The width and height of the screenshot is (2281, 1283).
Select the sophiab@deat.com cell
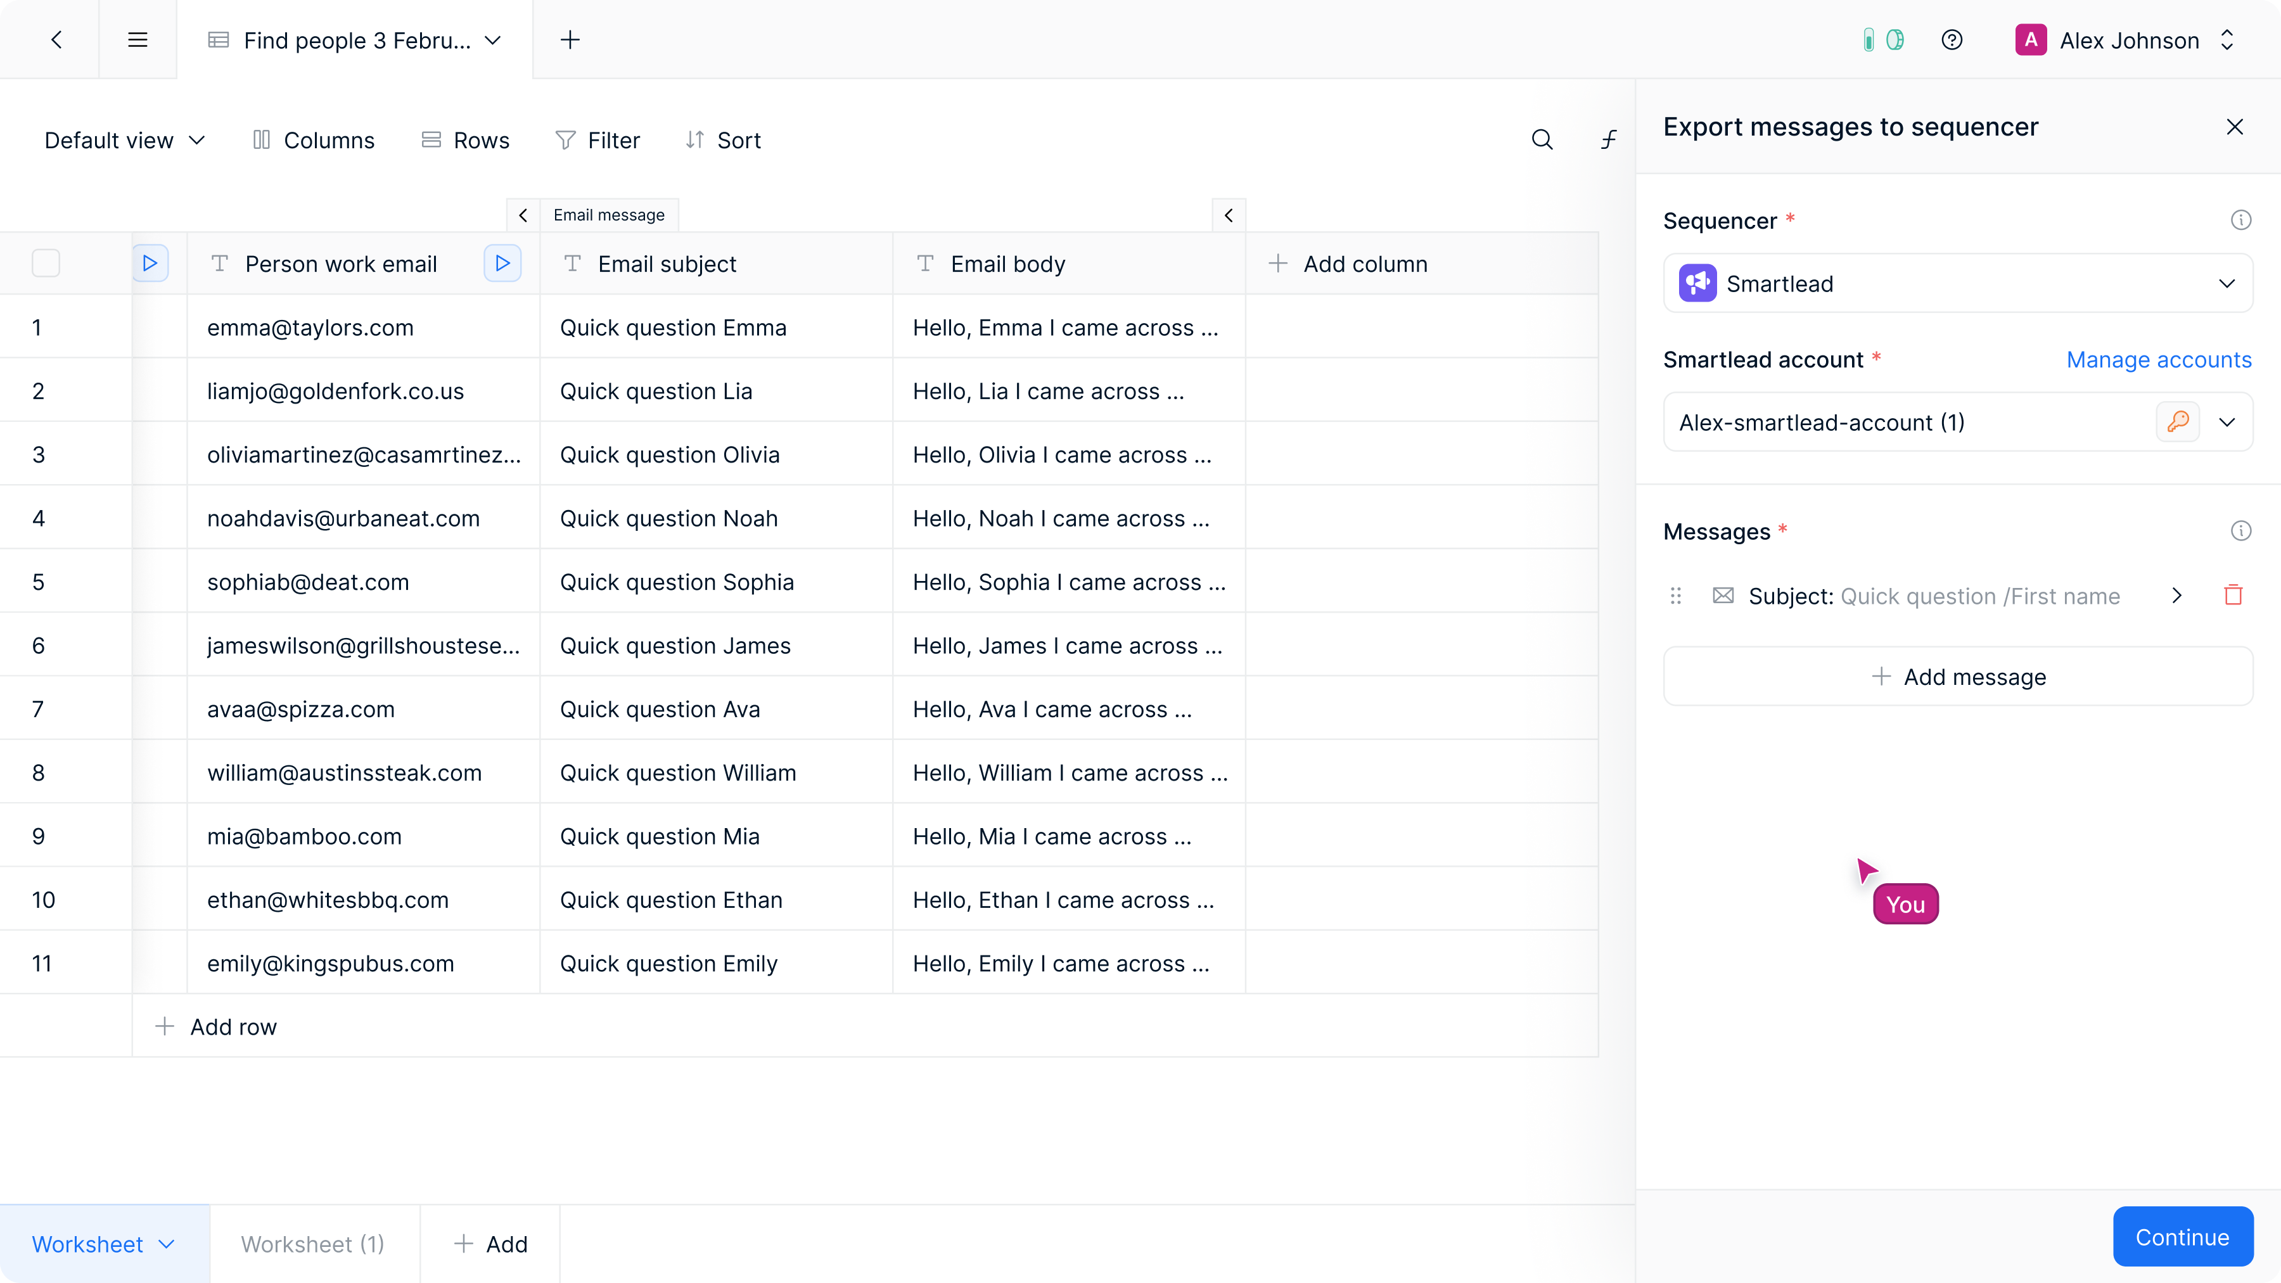pos(363,582)
